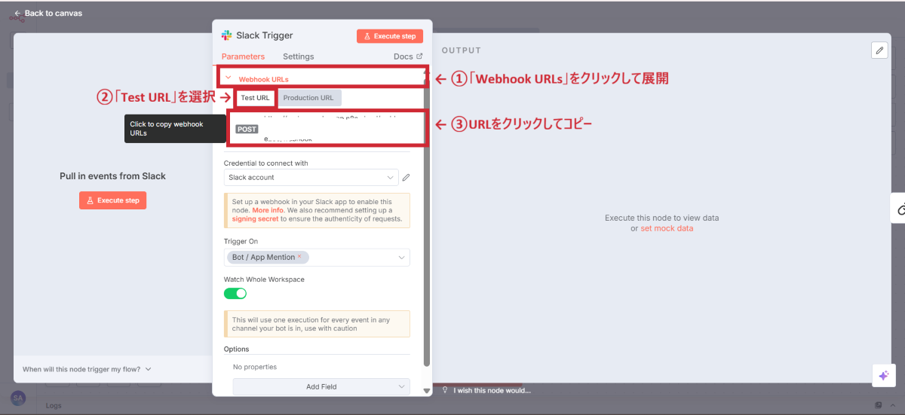Click the edit pencil icon in Output panel
Screen dimensions: 905x415
(879, 50)
